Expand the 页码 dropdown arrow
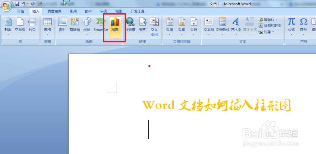 tap(194, 35)
